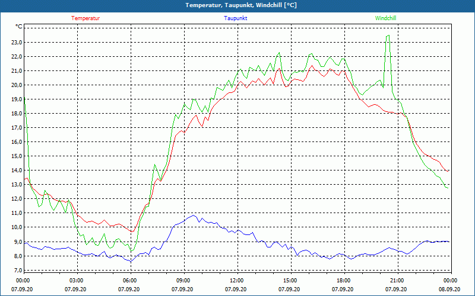This screenshot has height=296, width=475.
Task: Click the 21,0 y-axis value
Action: click(x=17, y=71)
